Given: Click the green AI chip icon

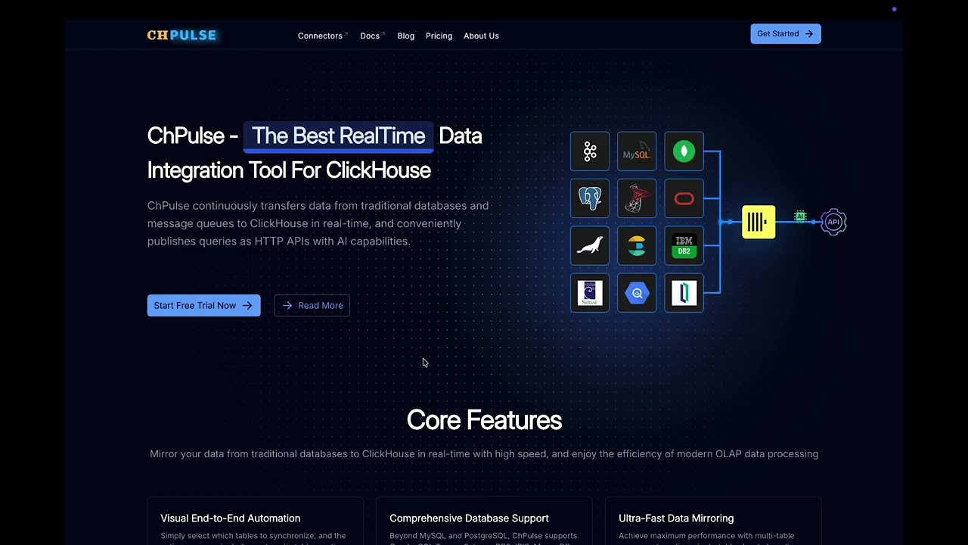Looking at the screenshot, I should pyautogui.click(x=800, y=216).
